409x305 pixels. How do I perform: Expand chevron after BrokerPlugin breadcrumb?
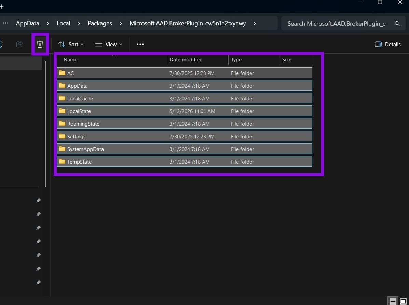coord(255,23)
